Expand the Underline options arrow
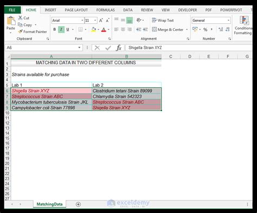This screenshot has height=213, width=257. tap(73, 29)
